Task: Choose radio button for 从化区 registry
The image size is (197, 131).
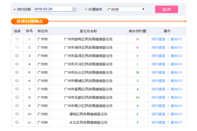Action: point(17,122)
